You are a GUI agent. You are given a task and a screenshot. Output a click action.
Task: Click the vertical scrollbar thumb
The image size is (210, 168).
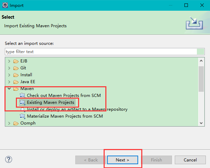pyautogui.click(x=201, y=79)
